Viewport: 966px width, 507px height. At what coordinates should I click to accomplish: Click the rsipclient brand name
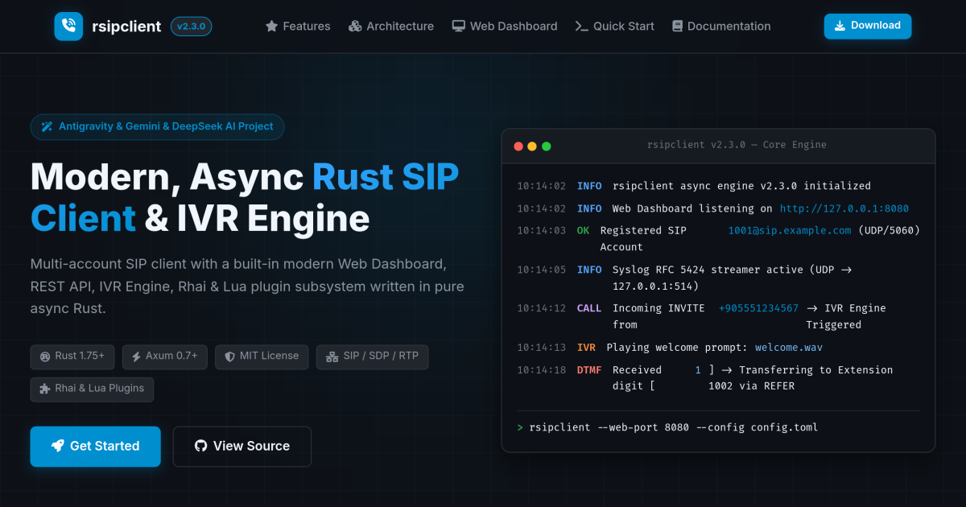click(126, 26)
